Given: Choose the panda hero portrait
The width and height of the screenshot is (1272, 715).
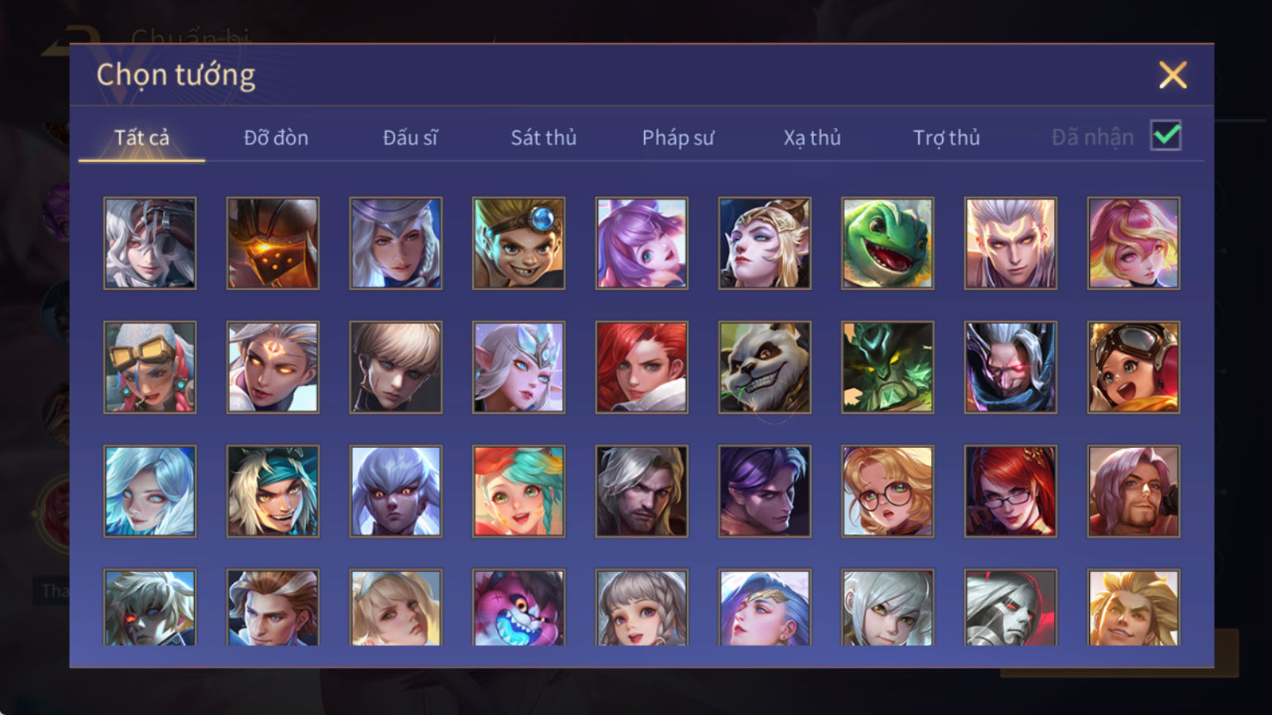Looking at the screenshot, I should coord(765,367).
